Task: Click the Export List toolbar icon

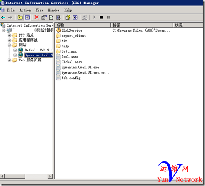Action: pyautogui.click(x=58, y=17)
